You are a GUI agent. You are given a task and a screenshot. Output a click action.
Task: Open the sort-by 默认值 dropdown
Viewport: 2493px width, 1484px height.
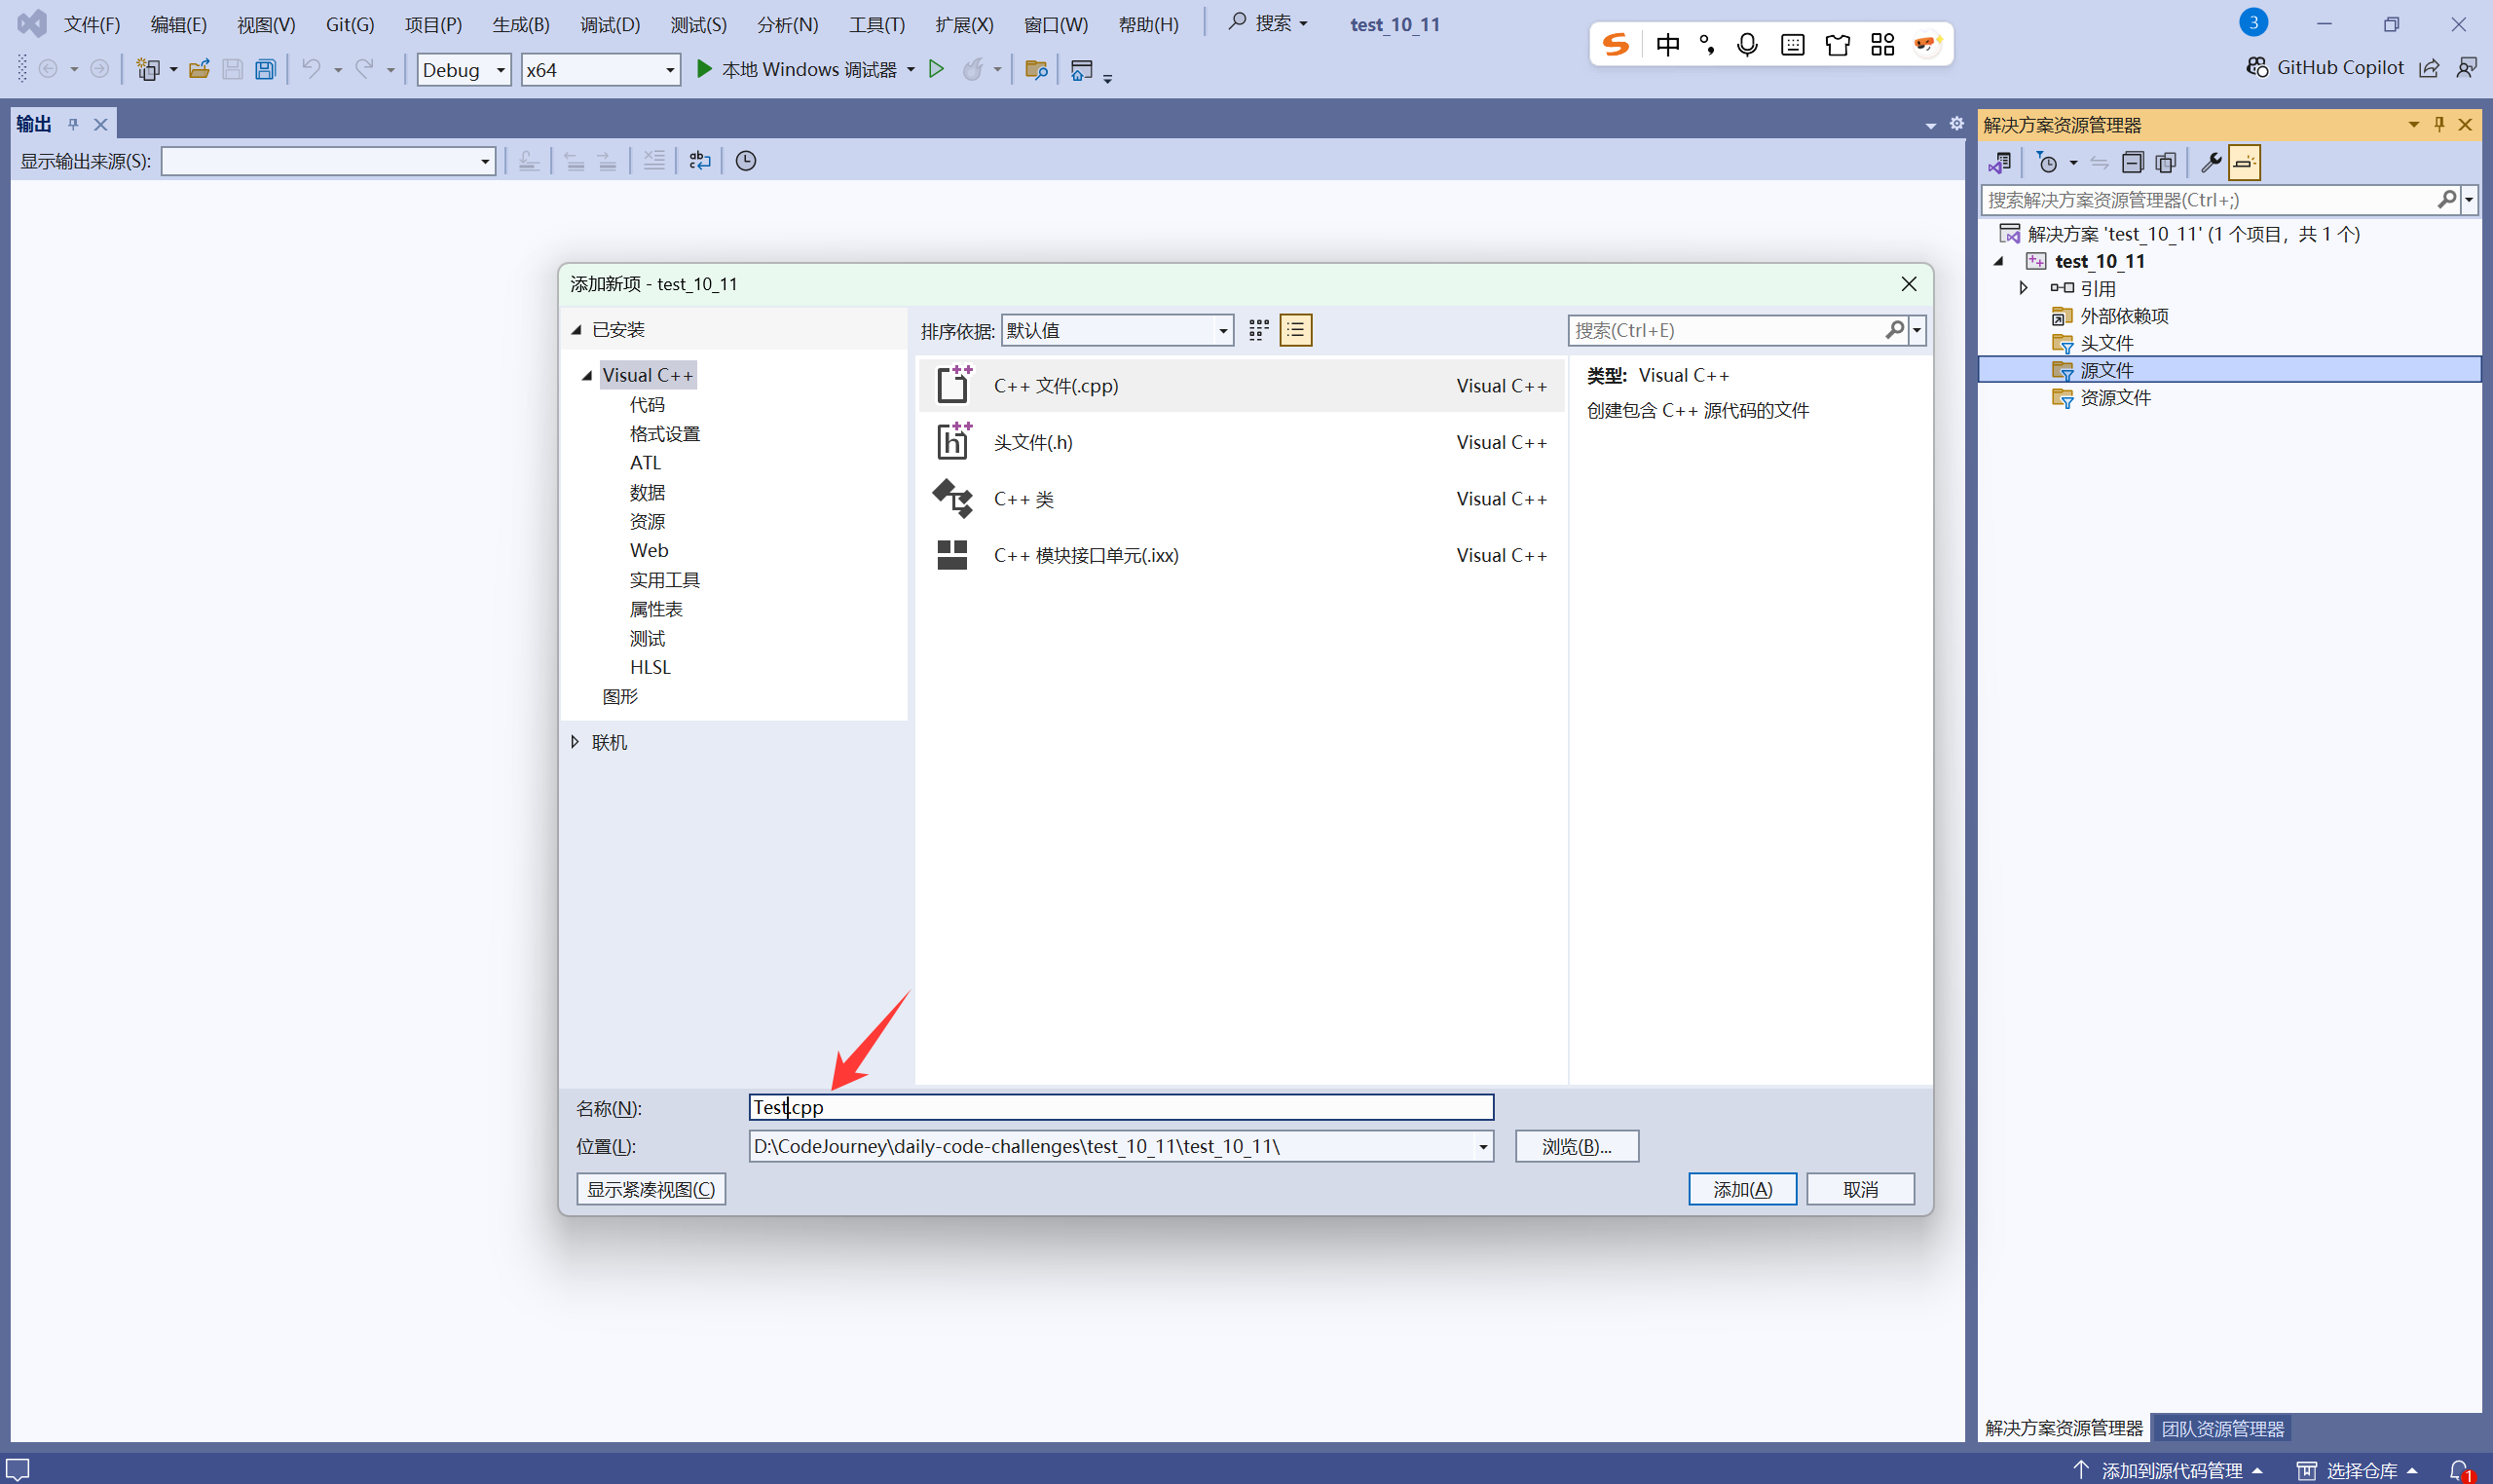[1117, 330]
